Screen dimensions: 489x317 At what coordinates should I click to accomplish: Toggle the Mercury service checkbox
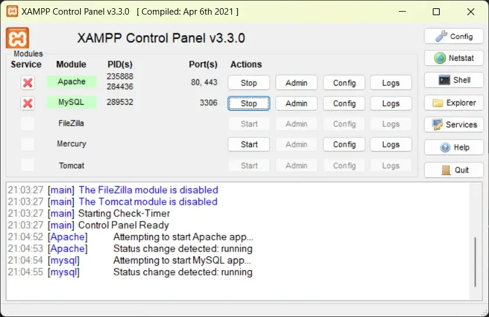(x=28, y=144)
